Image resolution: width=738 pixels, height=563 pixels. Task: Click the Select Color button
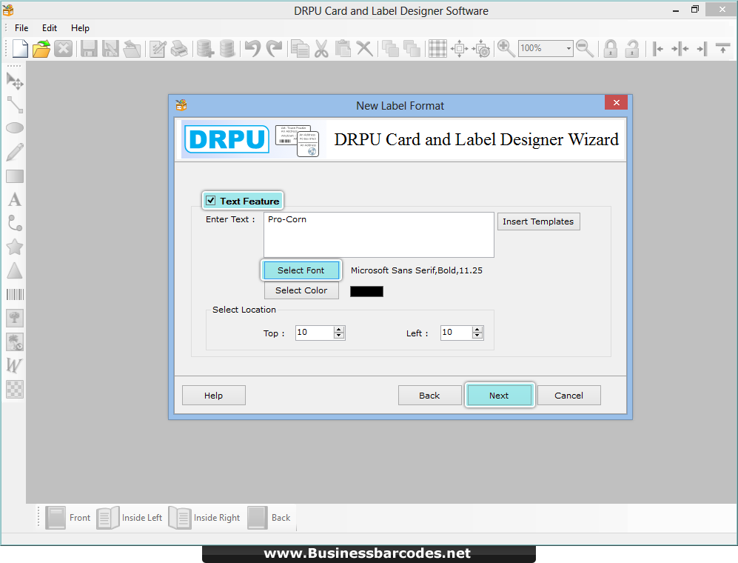pos(301,290)
